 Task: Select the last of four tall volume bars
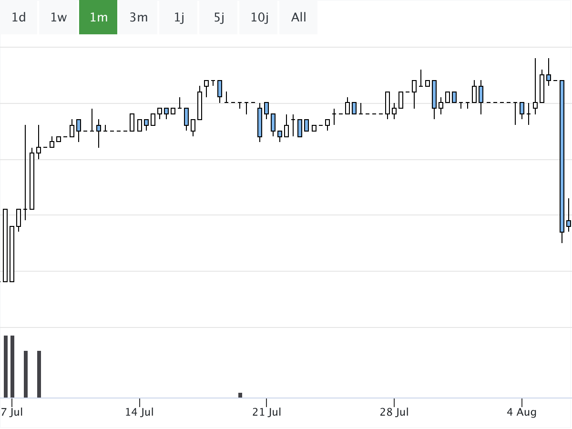[x=39, y=374]
